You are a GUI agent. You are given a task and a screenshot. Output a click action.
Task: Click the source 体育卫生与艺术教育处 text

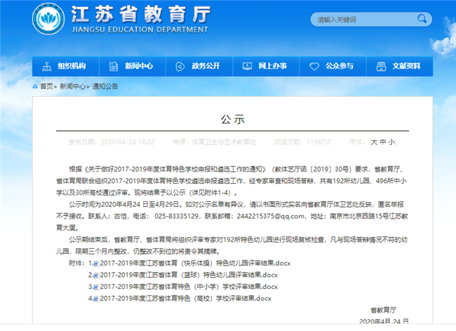[x=224, y=142]
